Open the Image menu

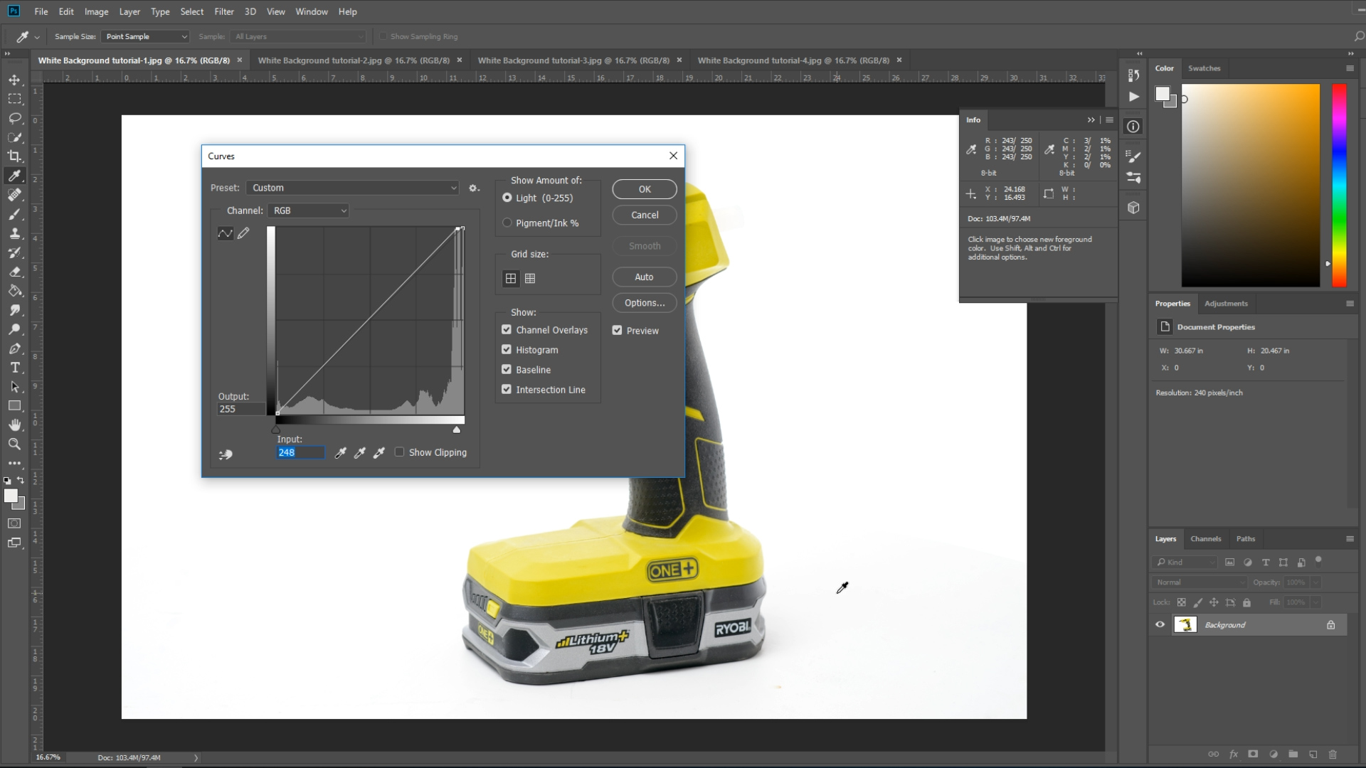click(96, 11)
